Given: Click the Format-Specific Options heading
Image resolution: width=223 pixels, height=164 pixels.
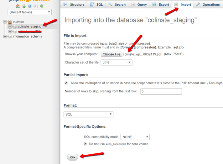Looking at the screenshot, I should point(85,127).
